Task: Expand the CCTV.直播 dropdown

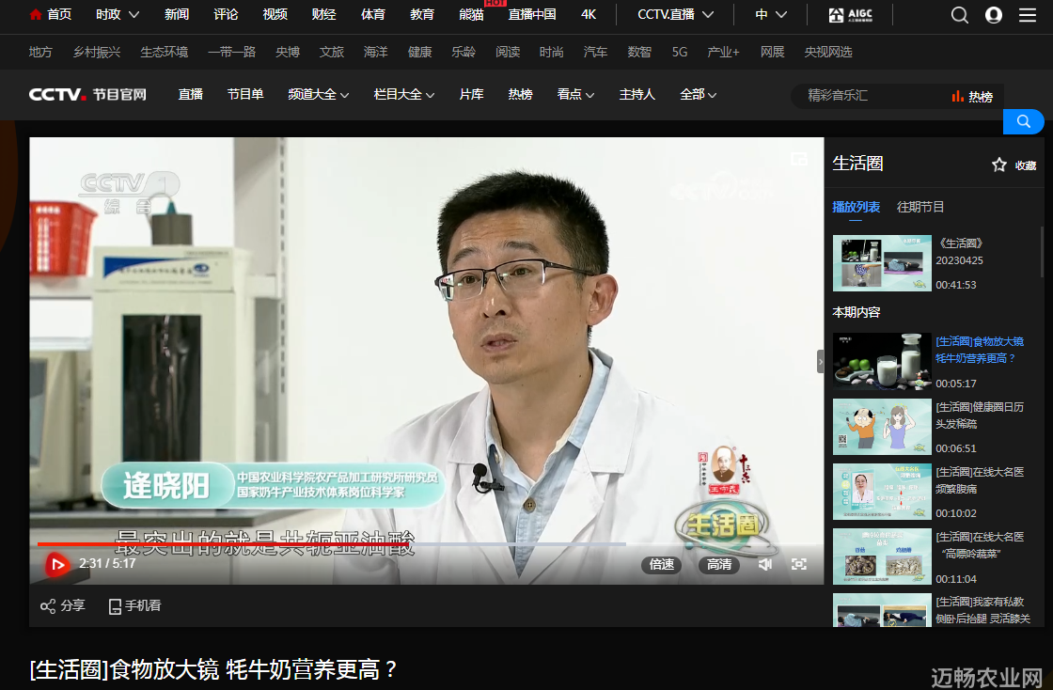Action: [x=676, y=15]
